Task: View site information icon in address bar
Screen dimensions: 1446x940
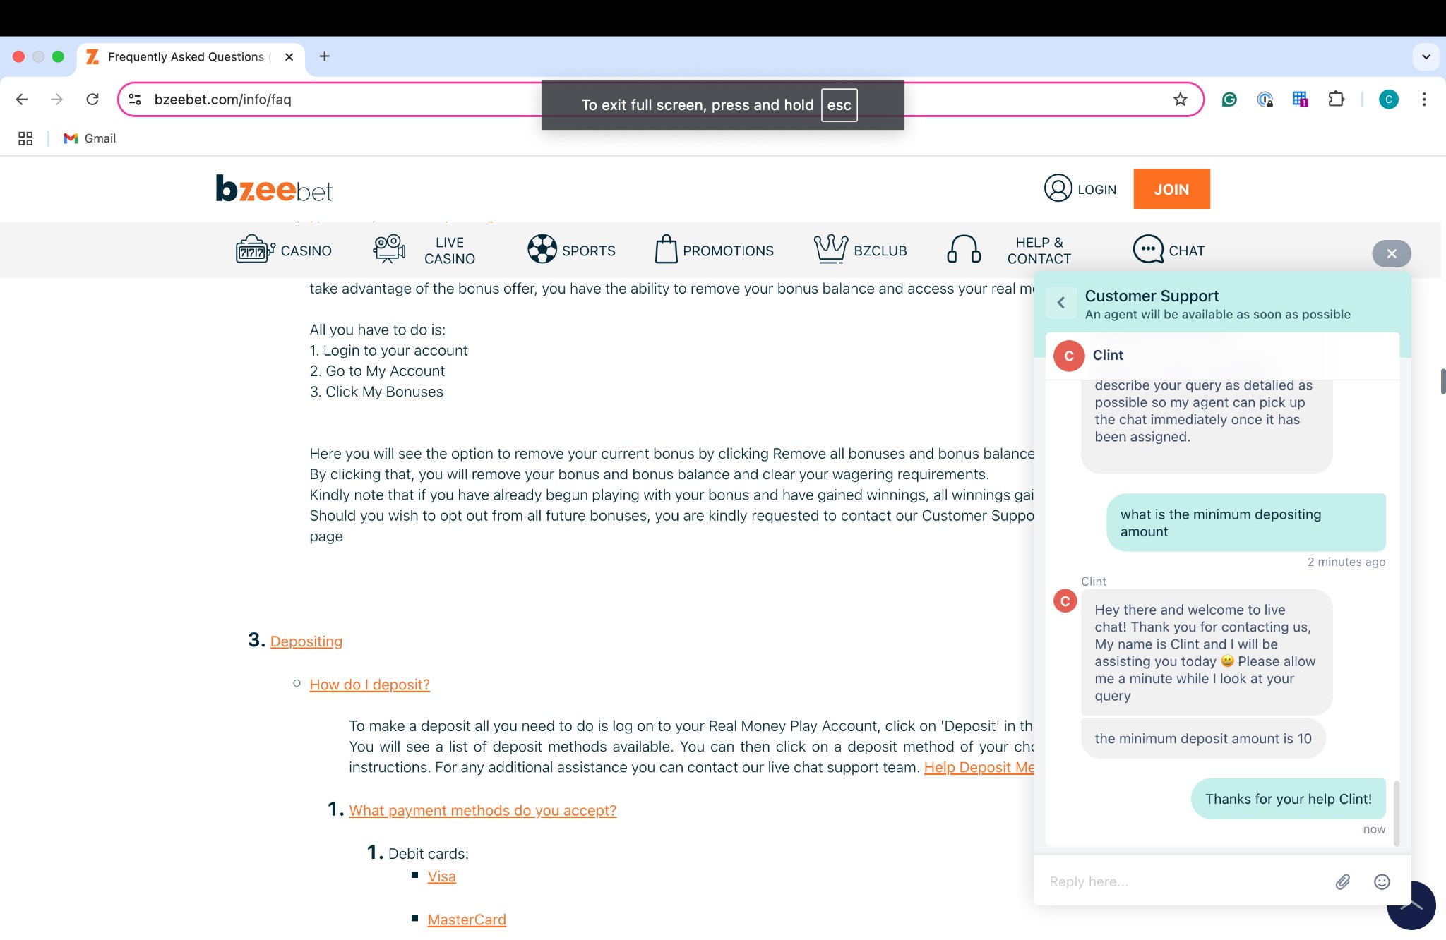Action: [135, 100]
